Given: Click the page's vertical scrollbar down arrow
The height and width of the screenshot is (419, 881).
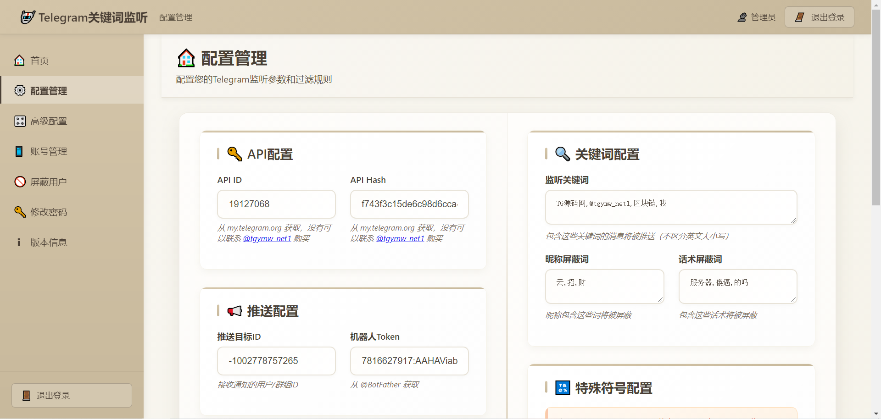Looking at the screenshot, I should [876, 414].
